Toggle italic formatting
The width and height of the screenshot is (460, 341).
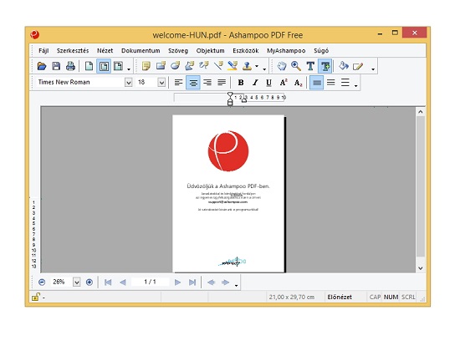(255, 83)
